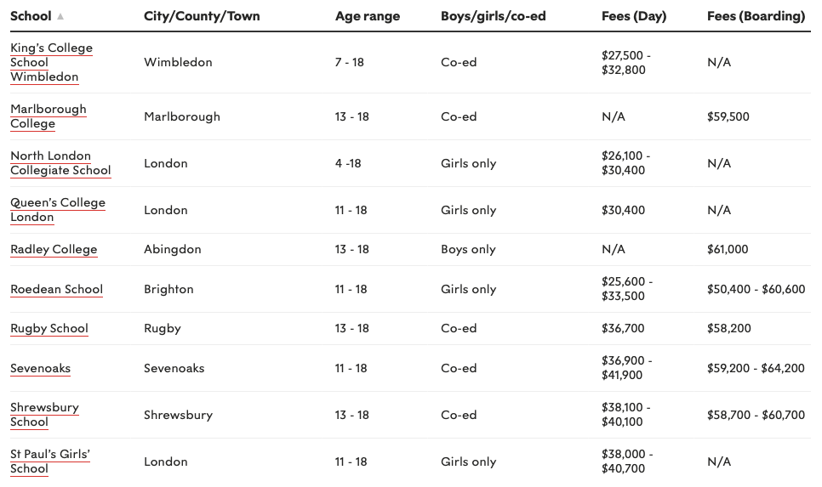Viewport: 822px width, 487px height.
Task: Sort table by School column header
Action: click(x=31, y=16)
